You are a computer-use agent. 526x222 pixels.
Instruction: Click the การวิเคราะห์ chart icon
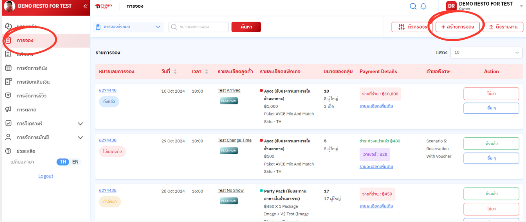coord(8,123)
